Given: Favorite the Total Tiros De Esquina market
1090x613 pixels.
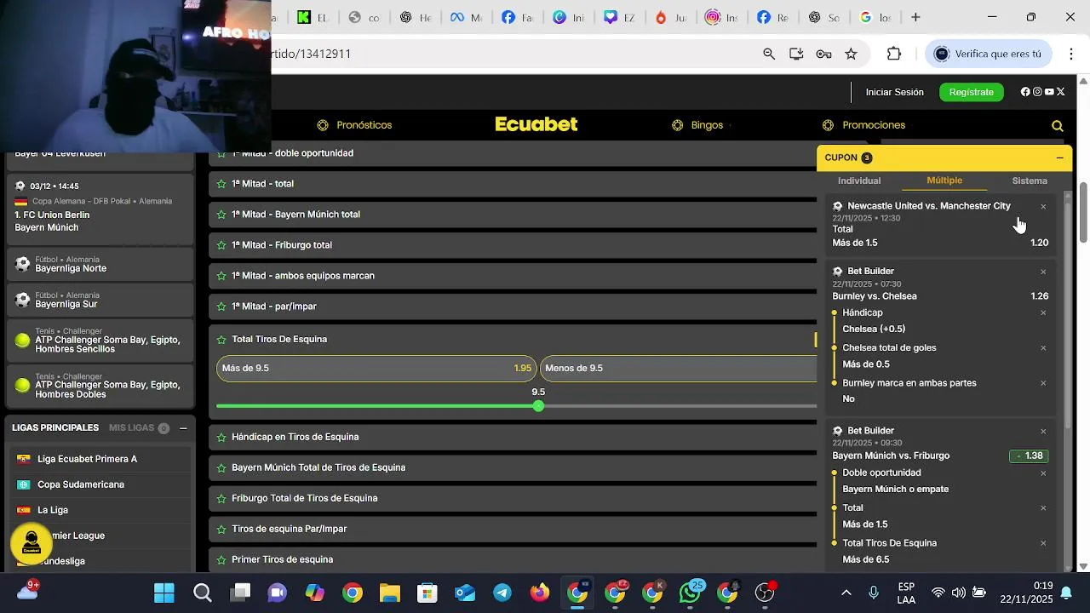Looking at the screenshot, I should point(221,339).
